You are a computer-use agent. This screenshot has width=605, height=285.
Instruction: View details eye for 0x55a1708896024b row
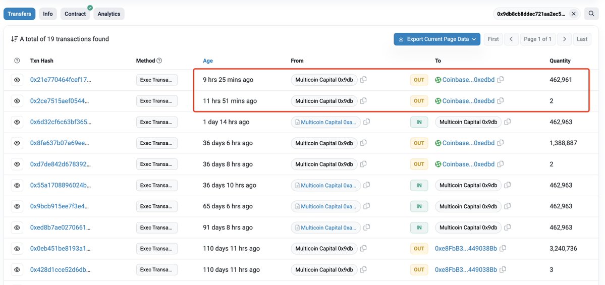click(x=17, y=186)
